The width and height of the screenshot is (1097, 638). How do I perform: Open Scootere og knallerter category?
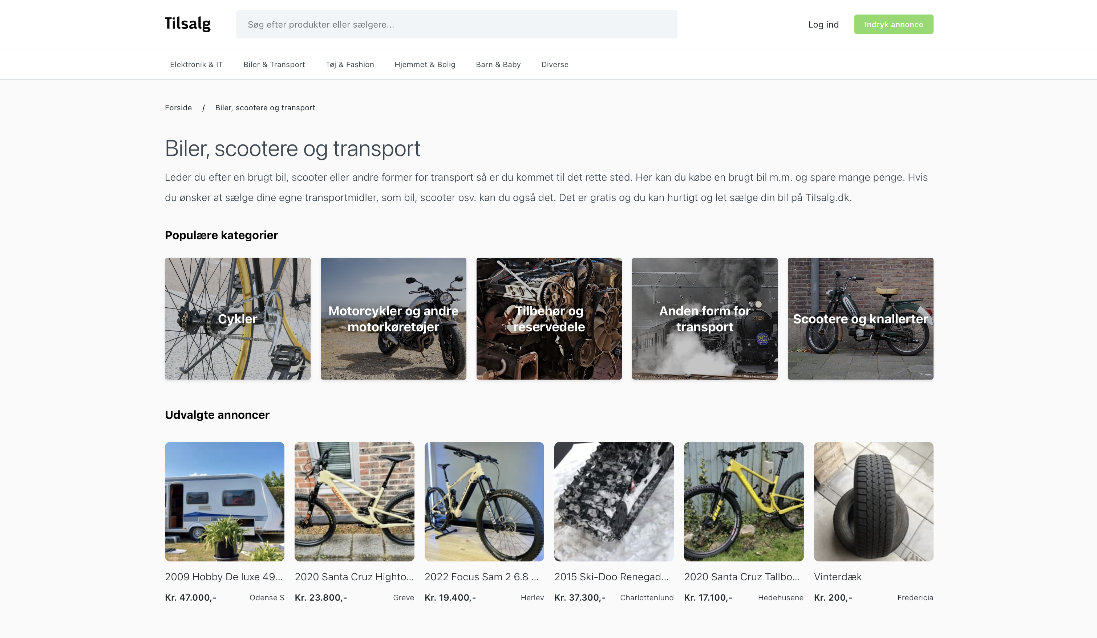point(860,318)
